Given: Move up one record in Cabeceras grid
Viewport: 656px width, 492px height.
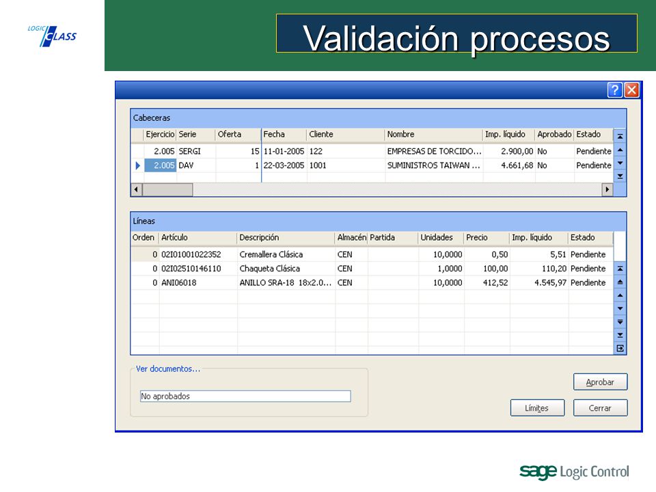Looking at the screenshot, I should [x=620, y=150].
